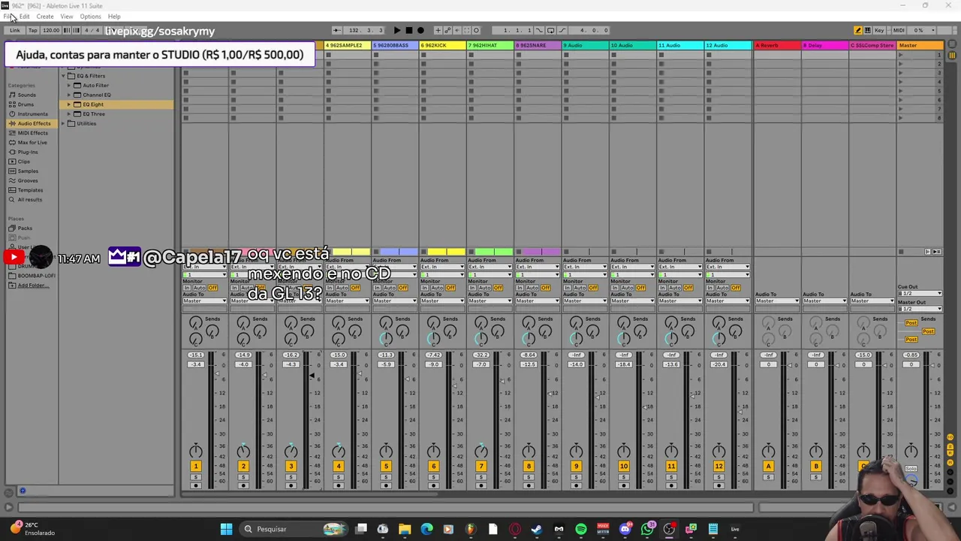Toggle track activator 8 button
This screenshot has height=541, width=961.
(529, 467)
